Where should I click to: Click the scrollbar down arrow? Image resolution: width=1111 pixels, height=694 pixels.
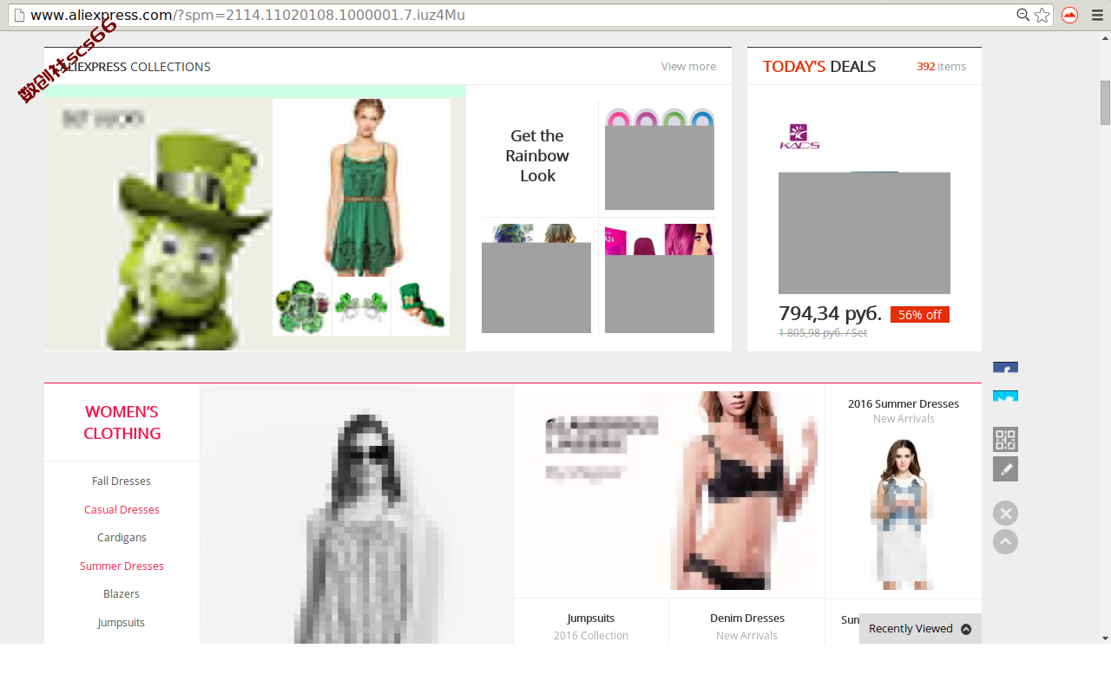[1105, 638]
